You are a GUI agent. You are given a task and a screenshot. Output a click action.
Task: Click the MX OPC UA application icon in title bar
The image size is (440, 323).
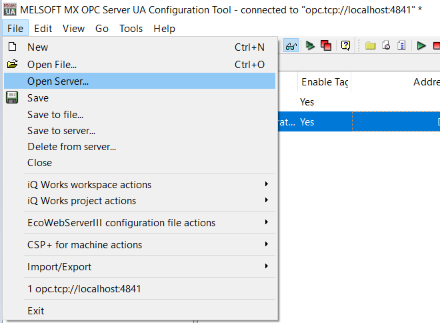[10, 9]
